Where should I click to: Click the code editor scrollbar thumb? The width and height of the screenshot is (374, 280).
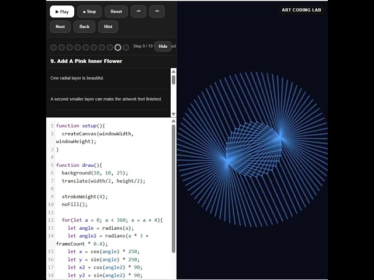(174, 188)
